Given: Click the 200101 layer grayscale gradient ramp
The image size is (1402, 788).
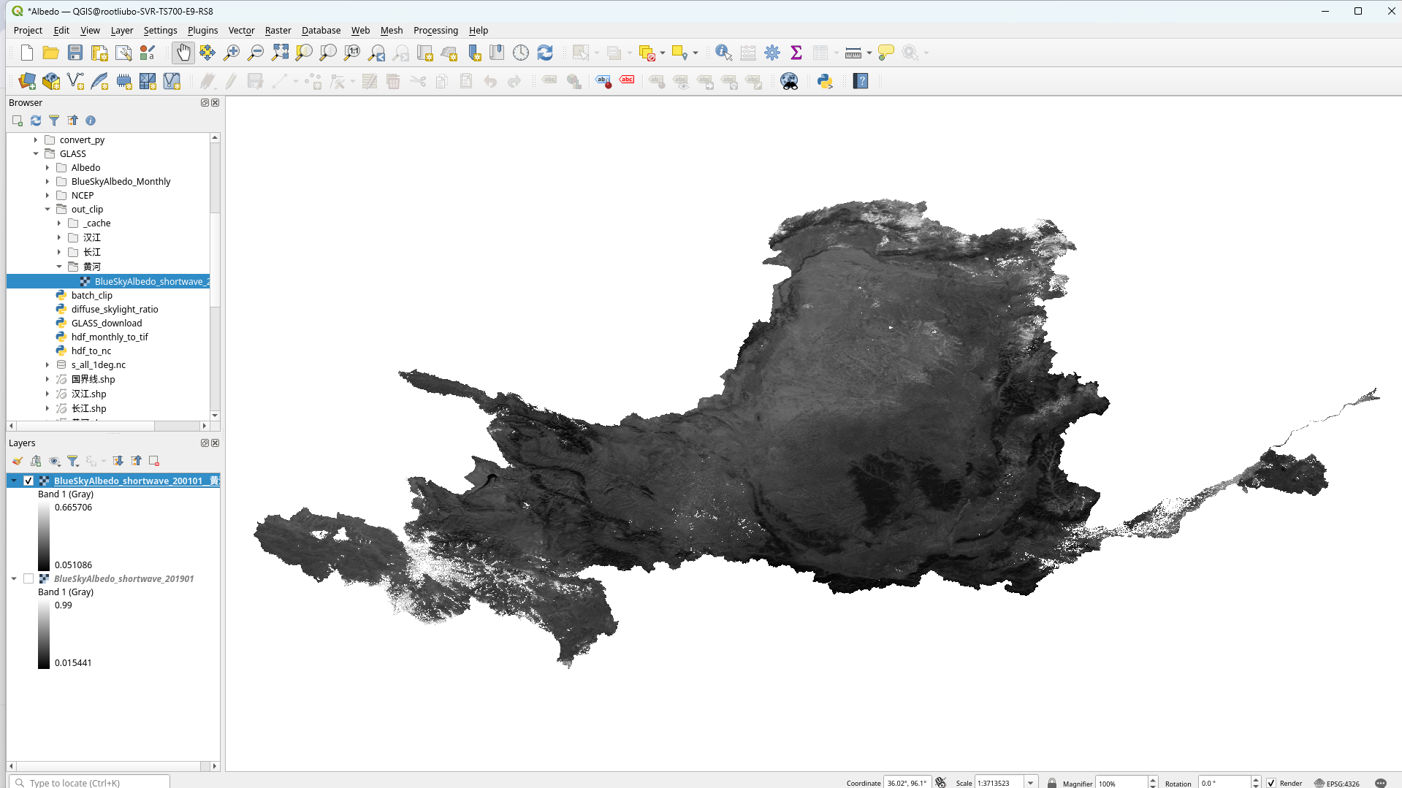Looking at the screenshot, I should [44, 536].
